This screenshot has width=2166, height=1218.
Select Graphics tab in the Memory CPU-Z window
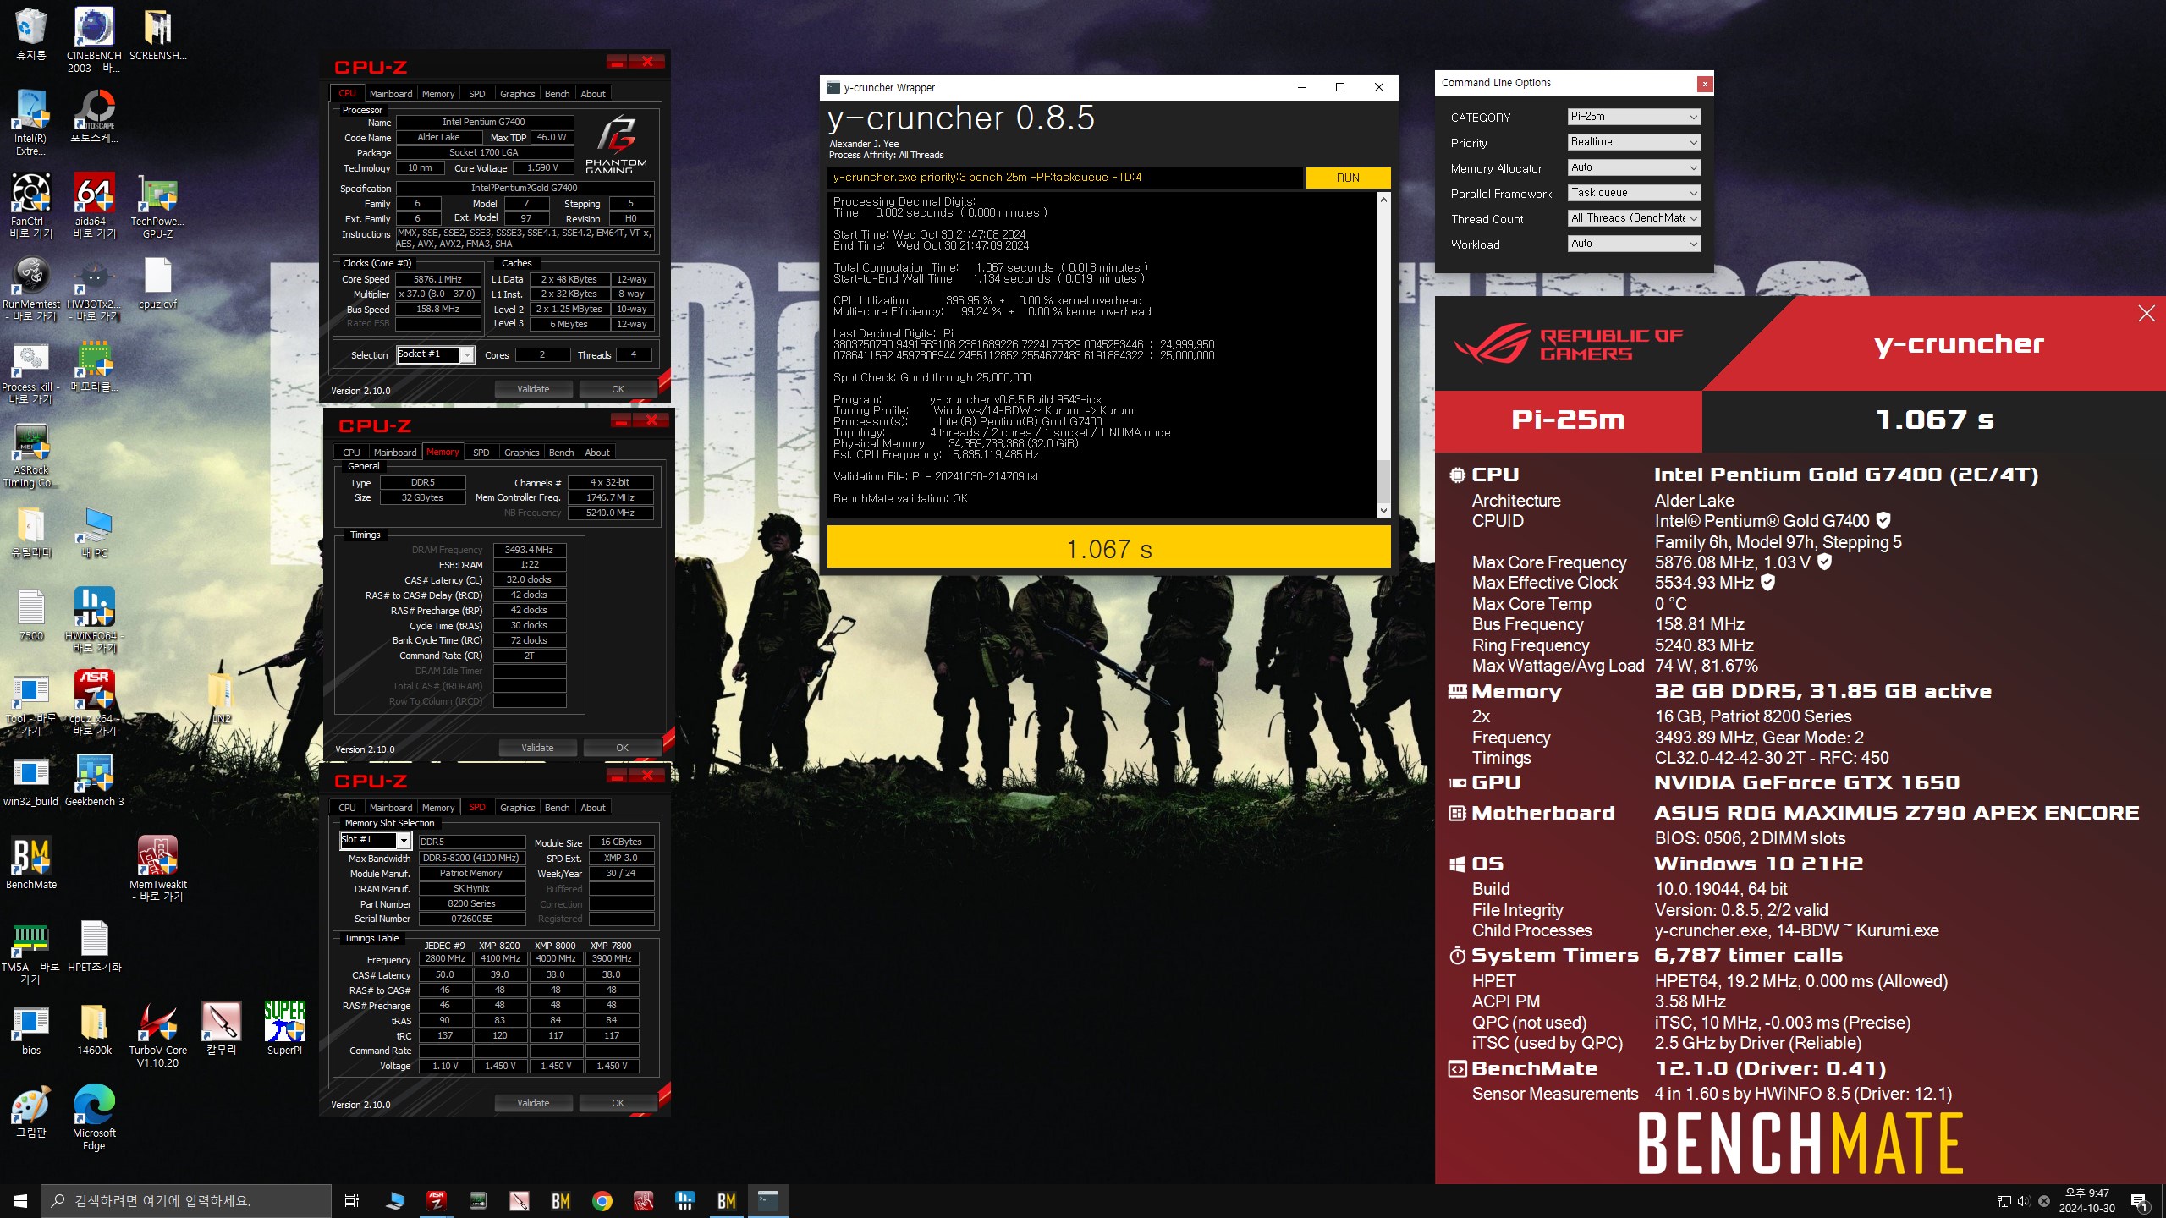pyautogui.click(x=521, y=453)
